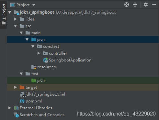Expand the controller package arrow
Viewport: 159px width, 120px height.
pyautogui.click(x=39, y=53)
